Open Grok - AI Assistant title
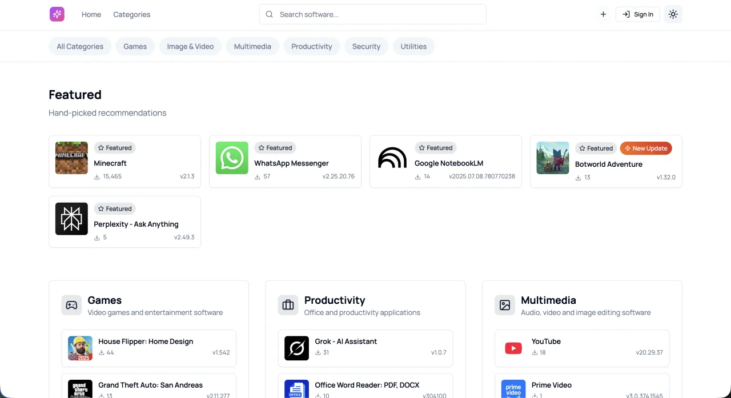Viewport: 731px width, 398px height. (346, 341)
